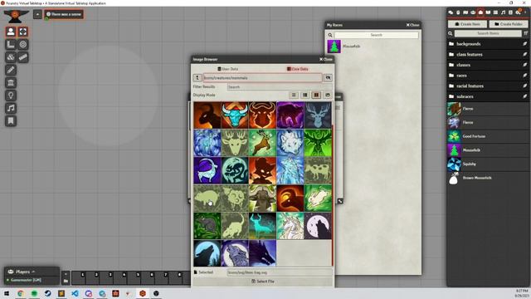This screenshot has height=299, width=531.
Task: Pick the wolf howling at moon thumbnail
Action: (x=318, y=226)
